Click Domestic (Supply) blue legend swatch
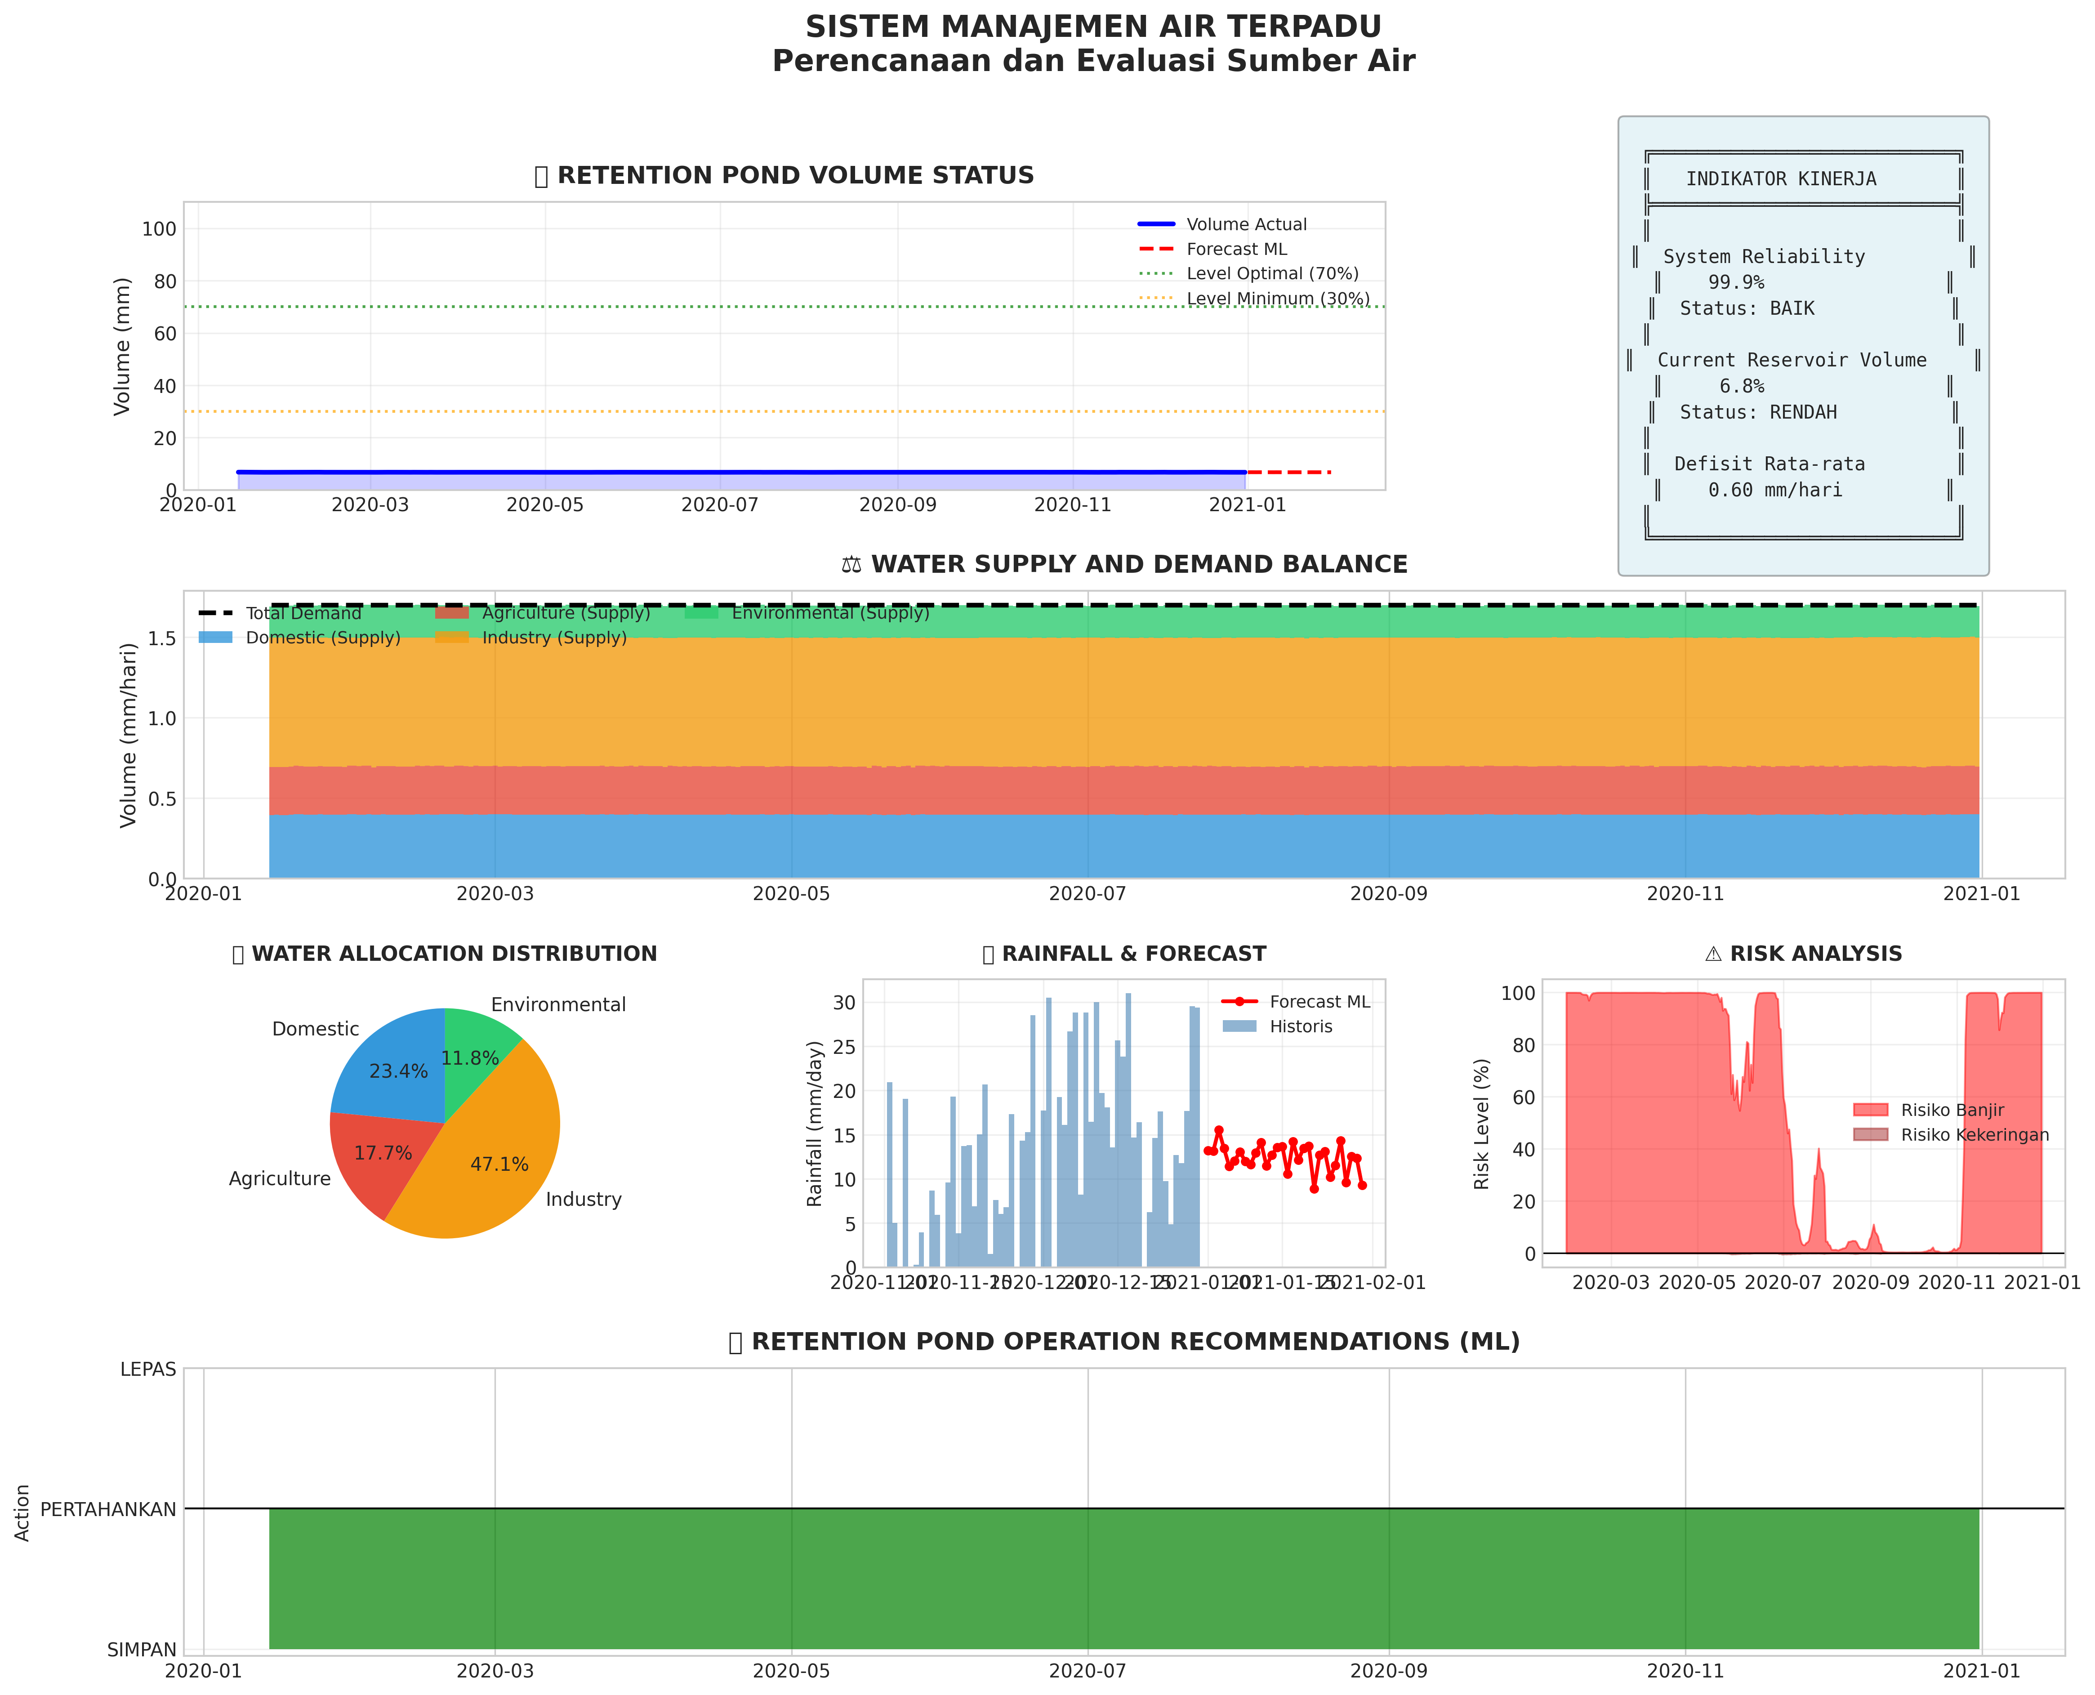Image resolution: width=2095 pixels, height=1695 pixels. coord(216,638)
